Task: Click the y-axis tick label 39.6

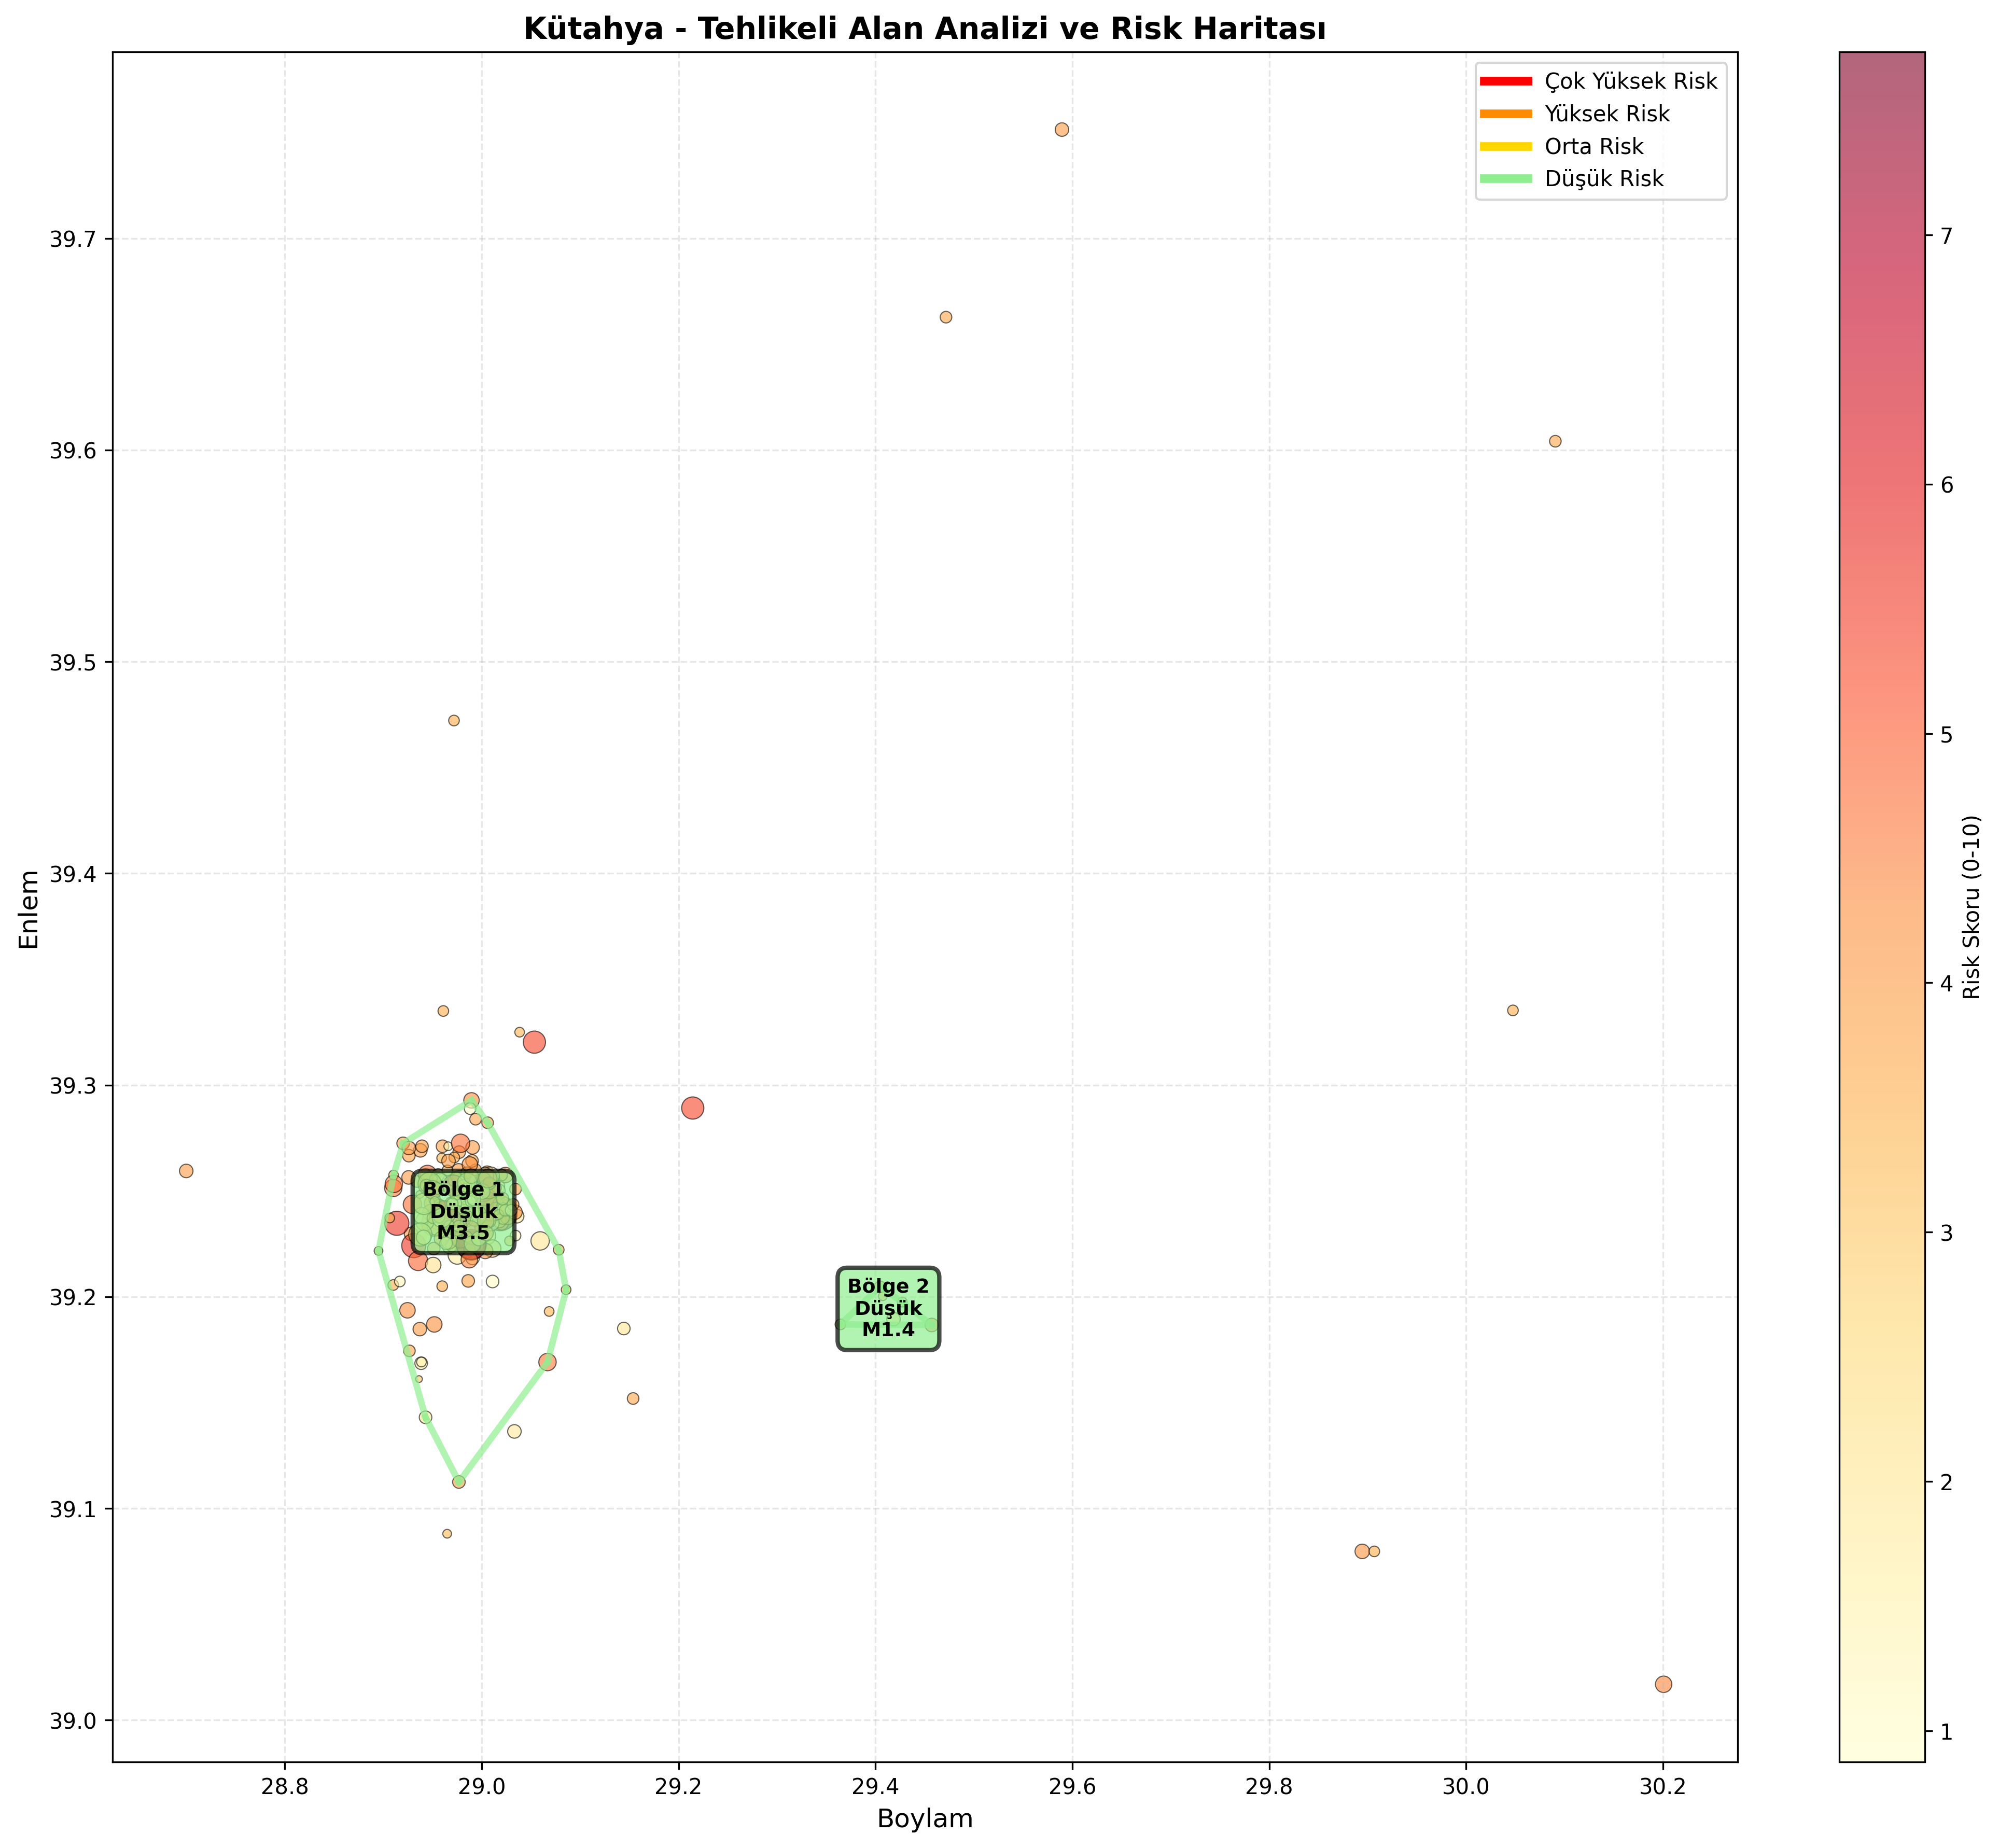Action: click(x=72, y=451)
